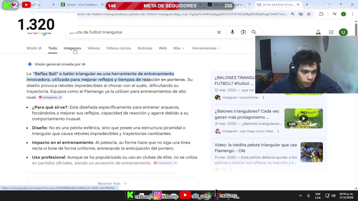Open the network tray icon
358x201 pixels.
click(x=327, y=196)
